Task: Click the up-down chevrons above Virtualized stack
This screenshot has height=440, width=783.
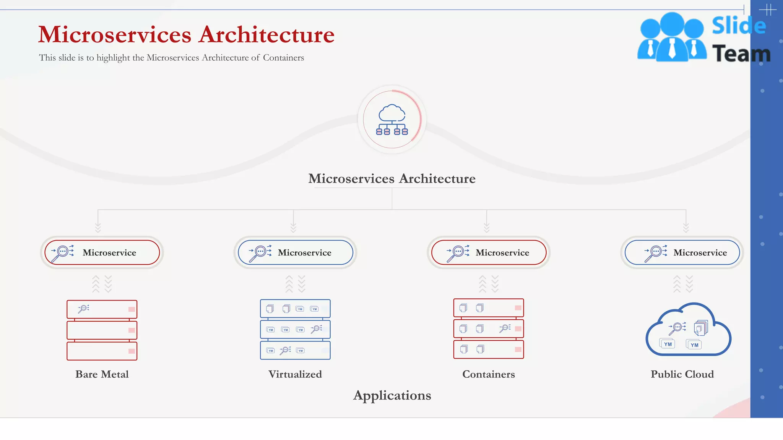Action: click(295, 284)
